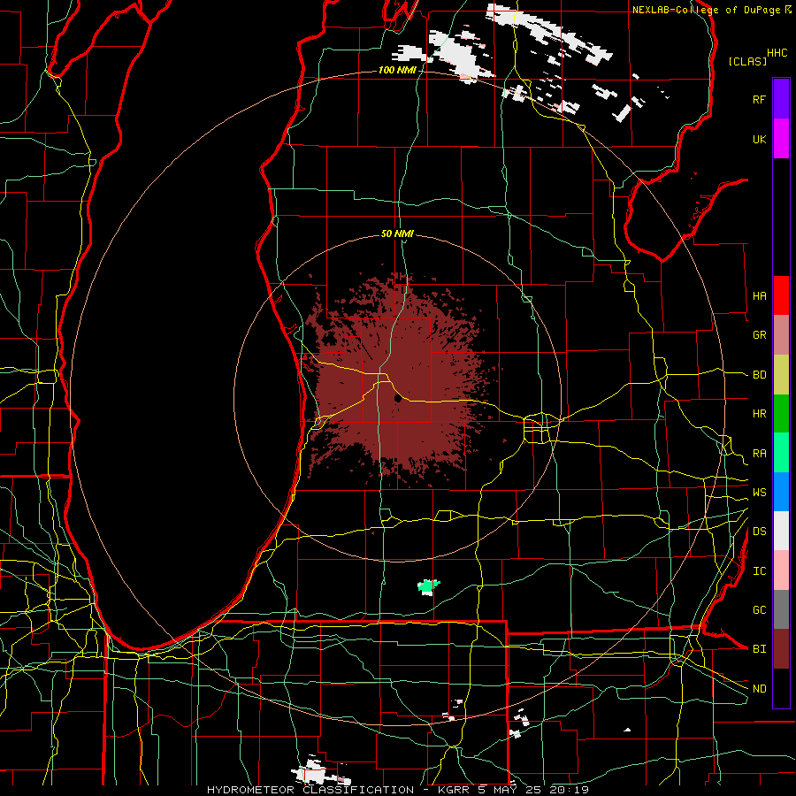Pick the dark green HR legend swatch
This screenshot has height=796, width=796.
pos(781,414)
